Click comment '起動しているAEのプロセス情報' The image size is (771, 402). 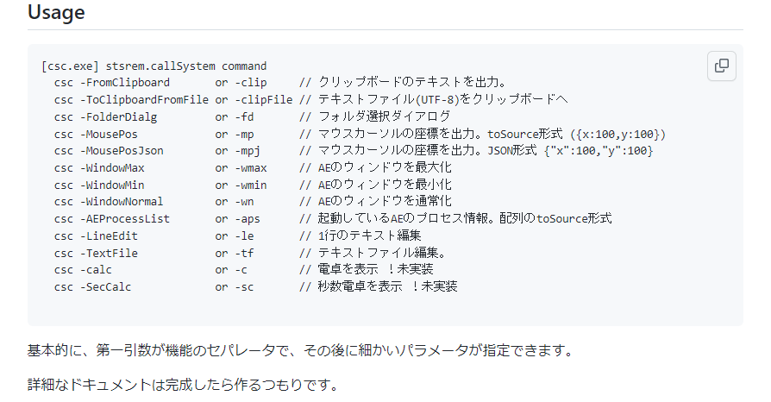pyautogui.click(x=403, y=218)
